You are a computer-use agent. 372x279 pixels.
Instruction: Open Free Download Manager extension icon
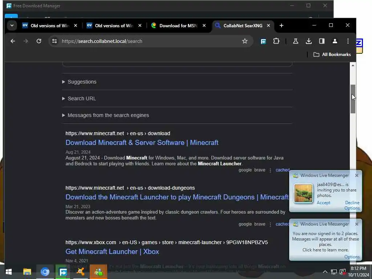coord(263,41)
